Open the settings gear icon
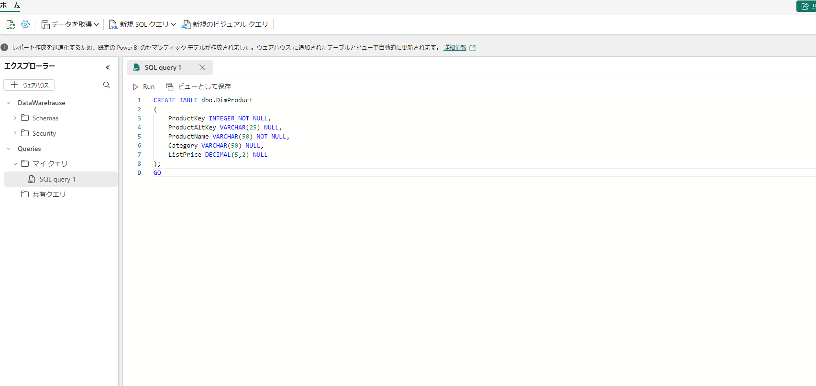 (x=25, y=24)
